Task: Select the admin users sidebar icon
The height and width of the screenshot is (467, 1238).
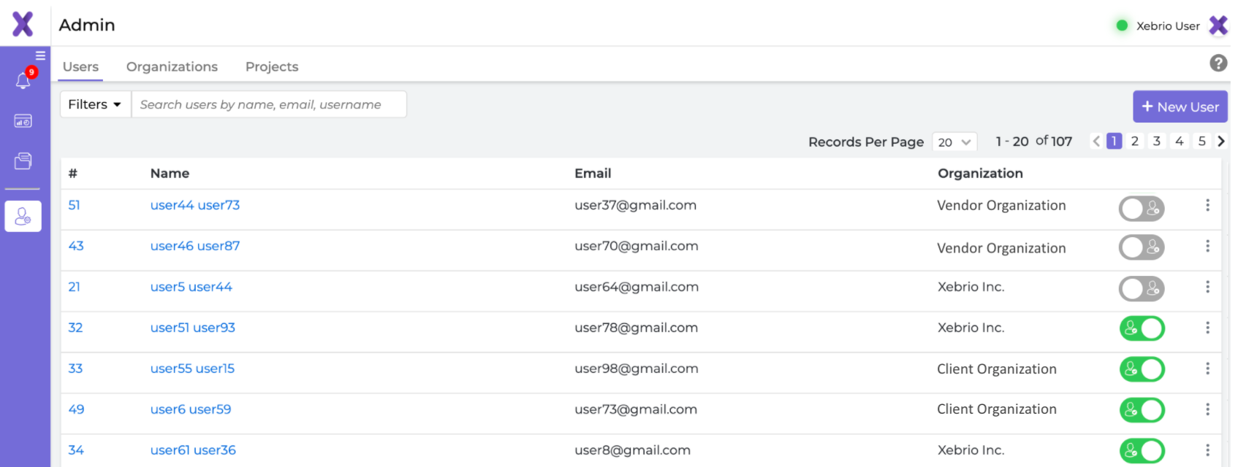Action: 23,217
